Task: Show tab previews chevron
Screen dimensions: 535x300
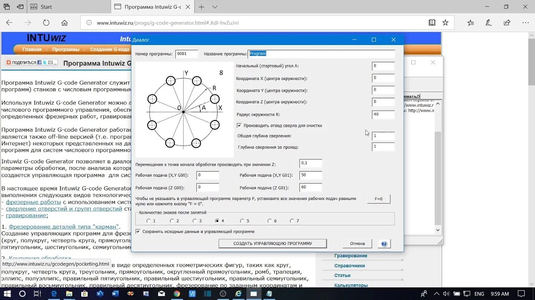Action: (x=215, y=7)
